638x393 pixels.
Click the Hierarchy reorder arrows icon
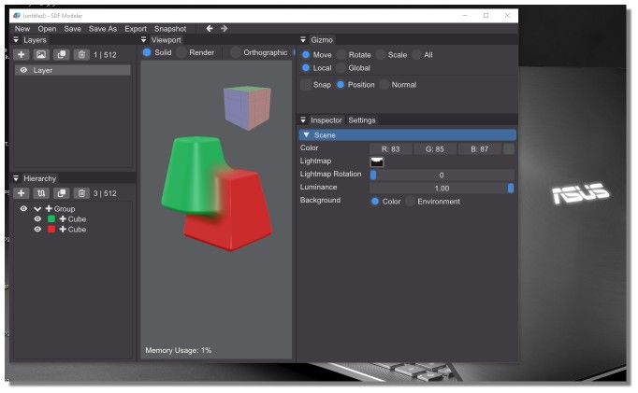[41, 193]
